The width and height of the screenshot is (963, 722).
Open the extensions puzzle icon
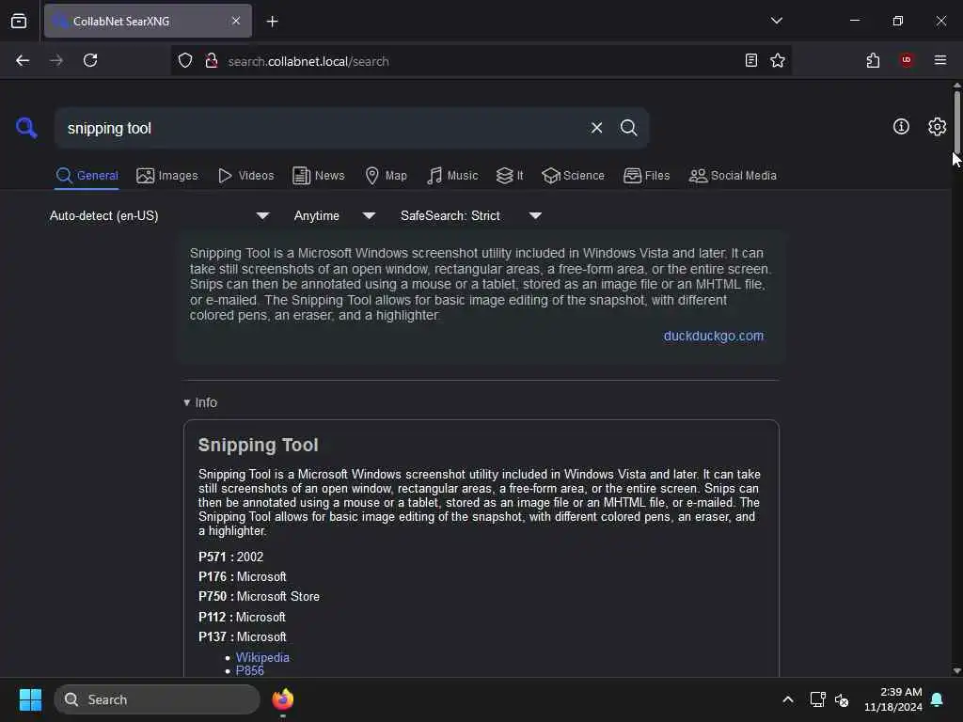873,60
